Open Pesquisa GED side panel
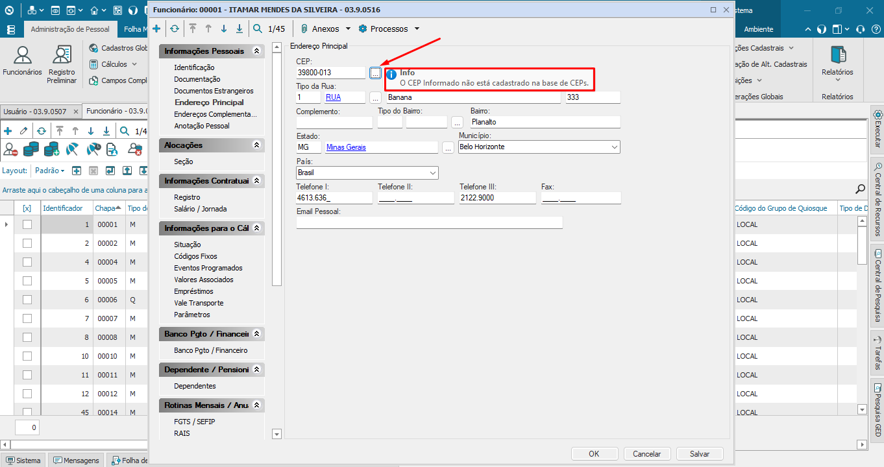This screenshot has width=884, height=467. pos(878,410)
